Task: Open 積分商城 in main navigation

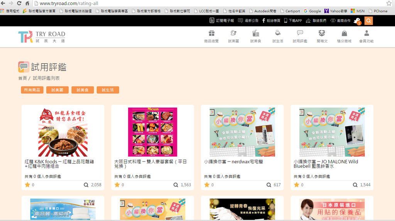Action: [x=344, y=37]
